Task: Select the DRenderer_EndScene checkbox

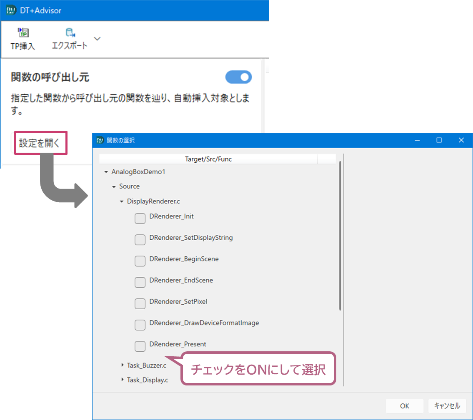Action: click(140, 282)
